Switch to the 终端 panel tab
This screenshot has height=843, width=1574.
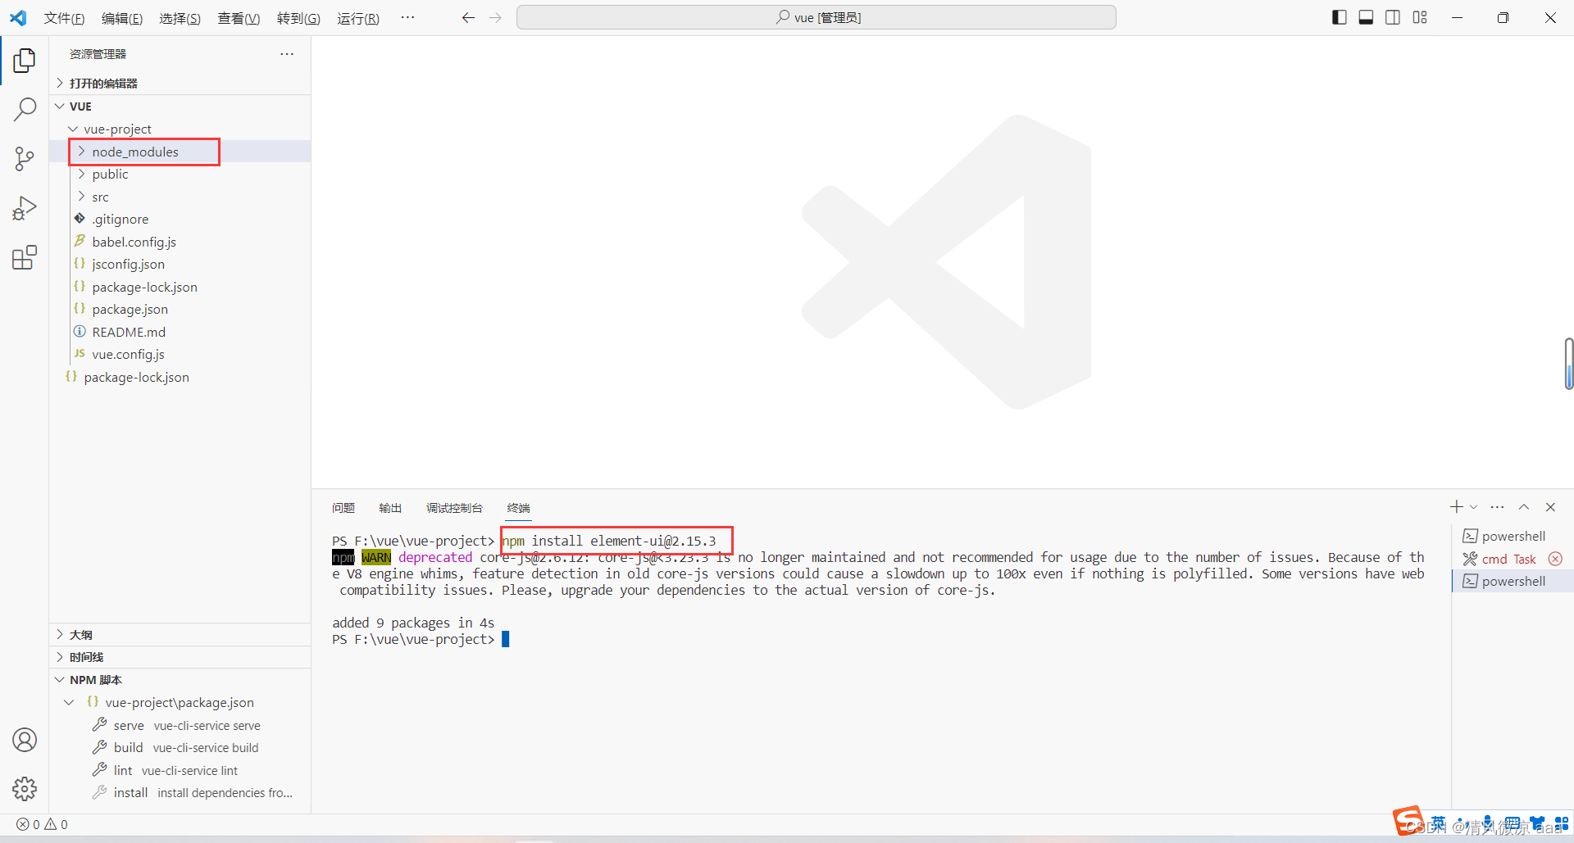pyautogui.click(x=518, y=508)
